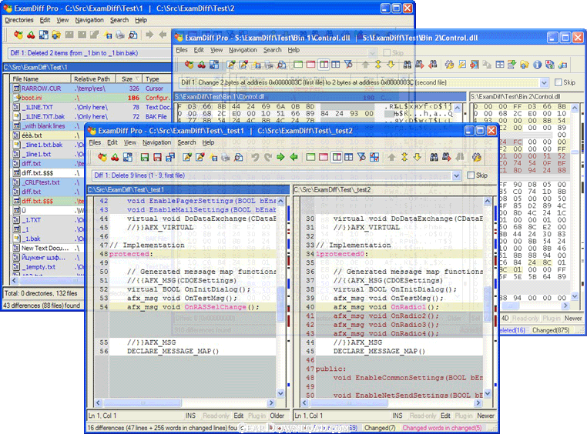The width and height of the screenshot is (587, 434).
Task: Click the gray Previous difference up arrow in the _test1 window
Action: (391, 158)
